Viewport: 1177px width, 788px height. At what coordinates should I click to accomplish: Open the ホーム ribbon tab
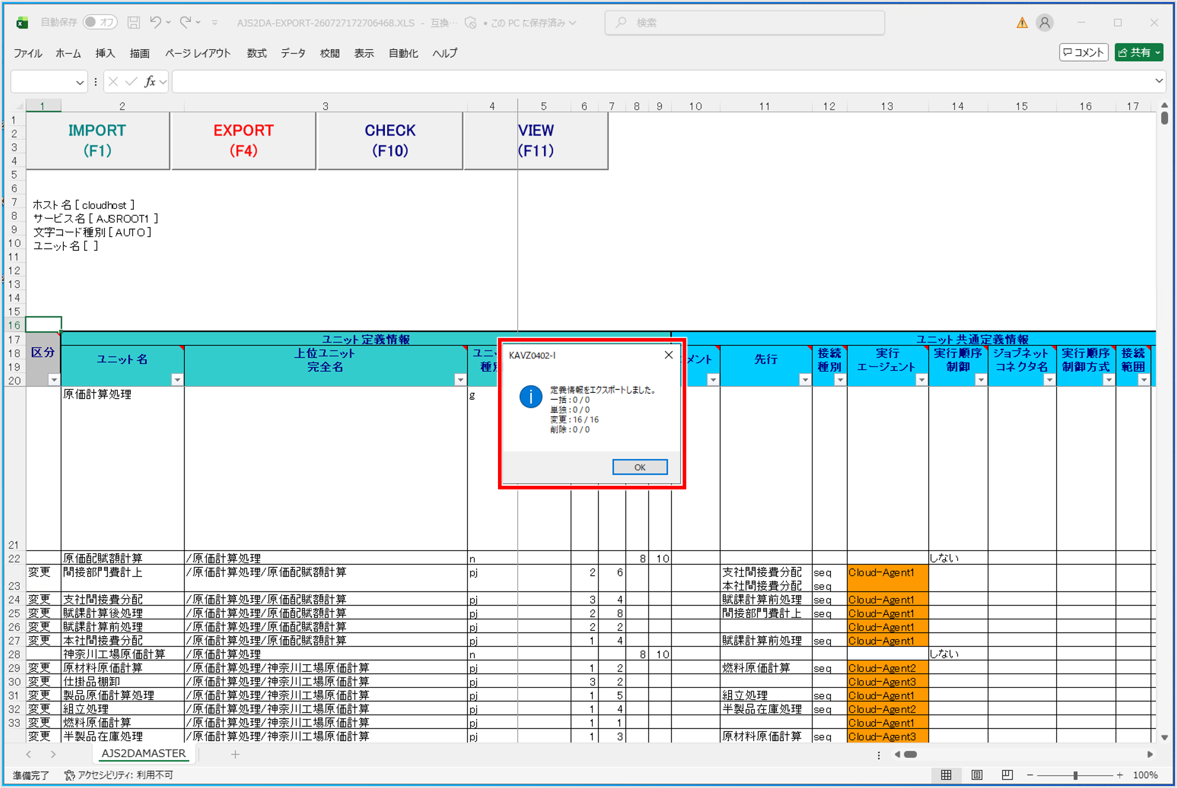(68, 53)
